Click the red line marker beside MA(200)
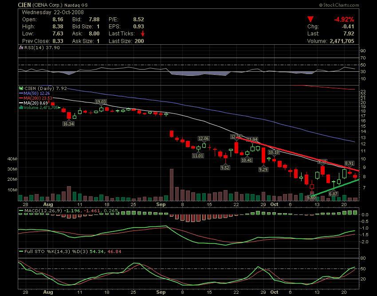The image size is (377, 296). pos(21,98)
